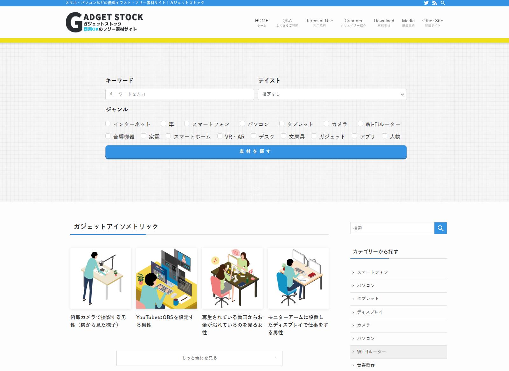This screenshot has height=371, width=509.
Task: Open the Twitter icon in top bar
Action: 426,3
